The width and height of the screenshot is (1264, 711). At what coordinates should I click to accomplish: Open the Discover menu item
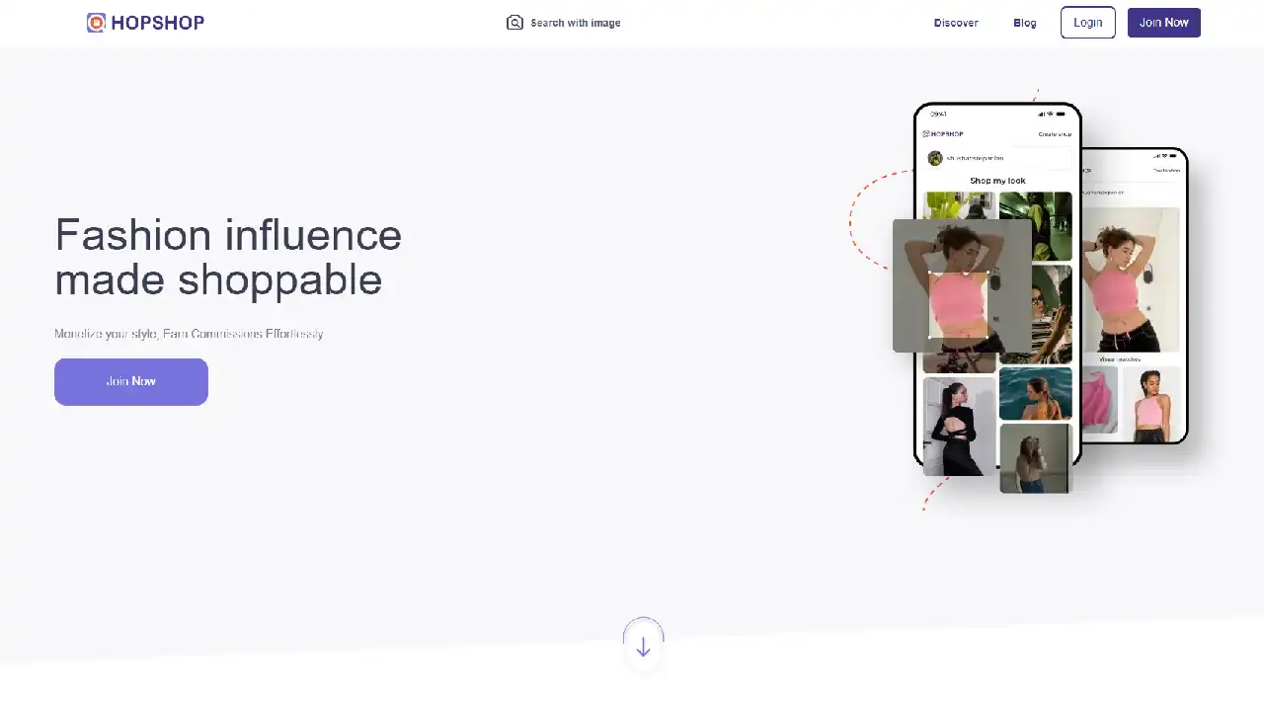[x=956, y=23]
